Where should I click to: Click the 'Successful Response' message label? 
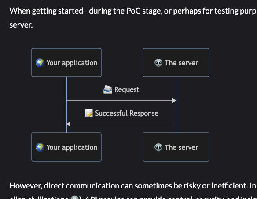[x=127, y=113]
